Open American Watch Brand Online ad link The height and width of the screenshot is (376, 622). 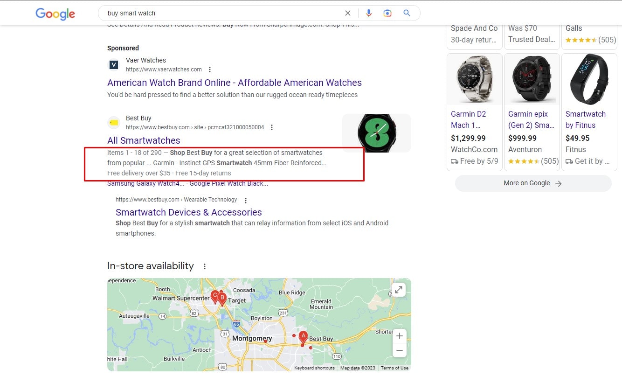click(x=235, y=83)
